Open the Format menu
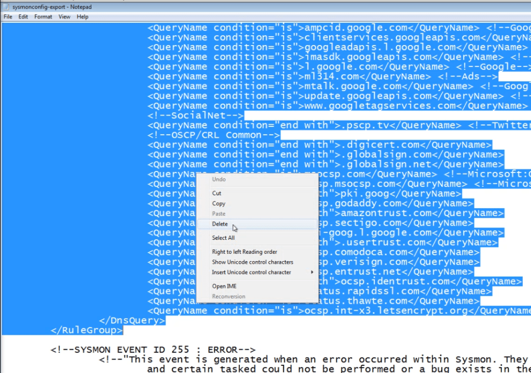 pos(43,17)
